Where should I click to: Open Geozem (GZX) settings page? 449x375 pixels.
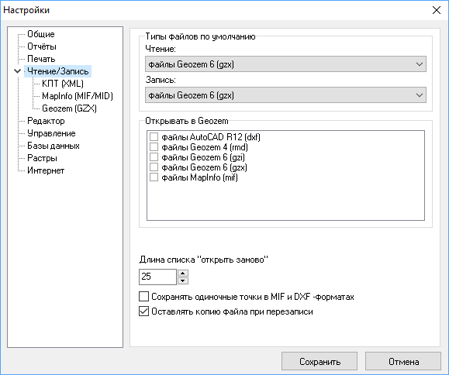pyautogui.click(x=69, y=108)
